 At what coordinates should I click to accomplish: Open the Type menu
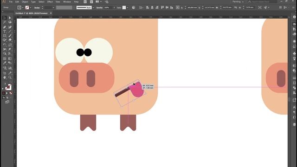[33, 2]
